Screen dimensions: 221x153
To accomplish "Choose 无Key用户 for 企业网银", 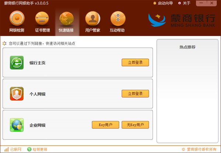I will point(135,125).
